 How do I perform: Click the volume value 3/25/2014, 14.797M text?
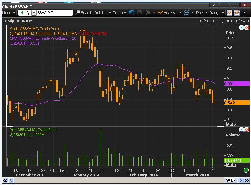tap(27, 135)
